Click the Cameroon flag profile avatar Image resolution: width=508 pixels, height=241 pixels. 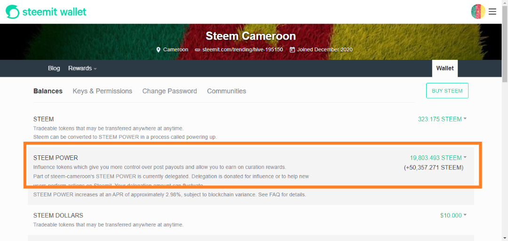478,12
